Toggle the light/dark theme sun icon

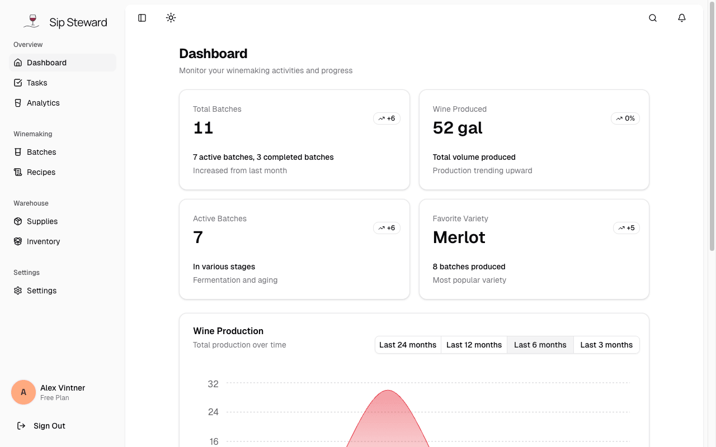(x=171, y=18)
